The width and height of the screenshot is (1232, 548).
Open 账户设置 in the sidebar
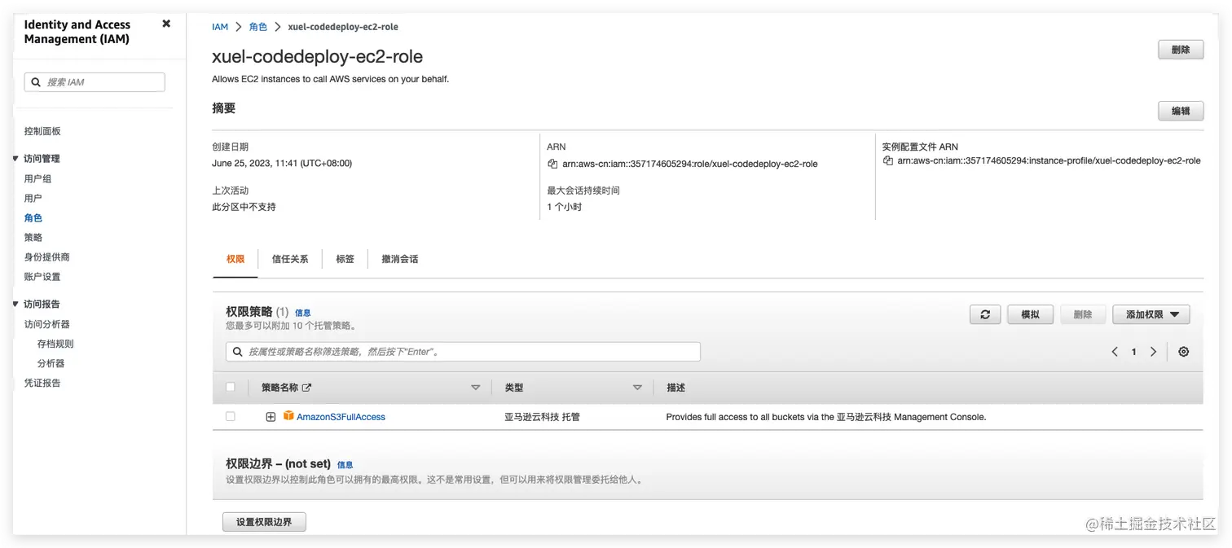point(42,276)
